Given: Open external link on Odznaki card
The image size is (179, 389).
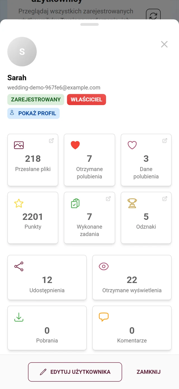Looking at the screenshot, I should pos(165,199).
